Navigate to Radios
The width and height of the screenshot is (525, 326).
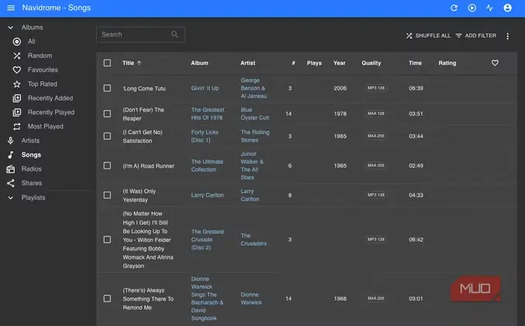(x=32, y=169)
